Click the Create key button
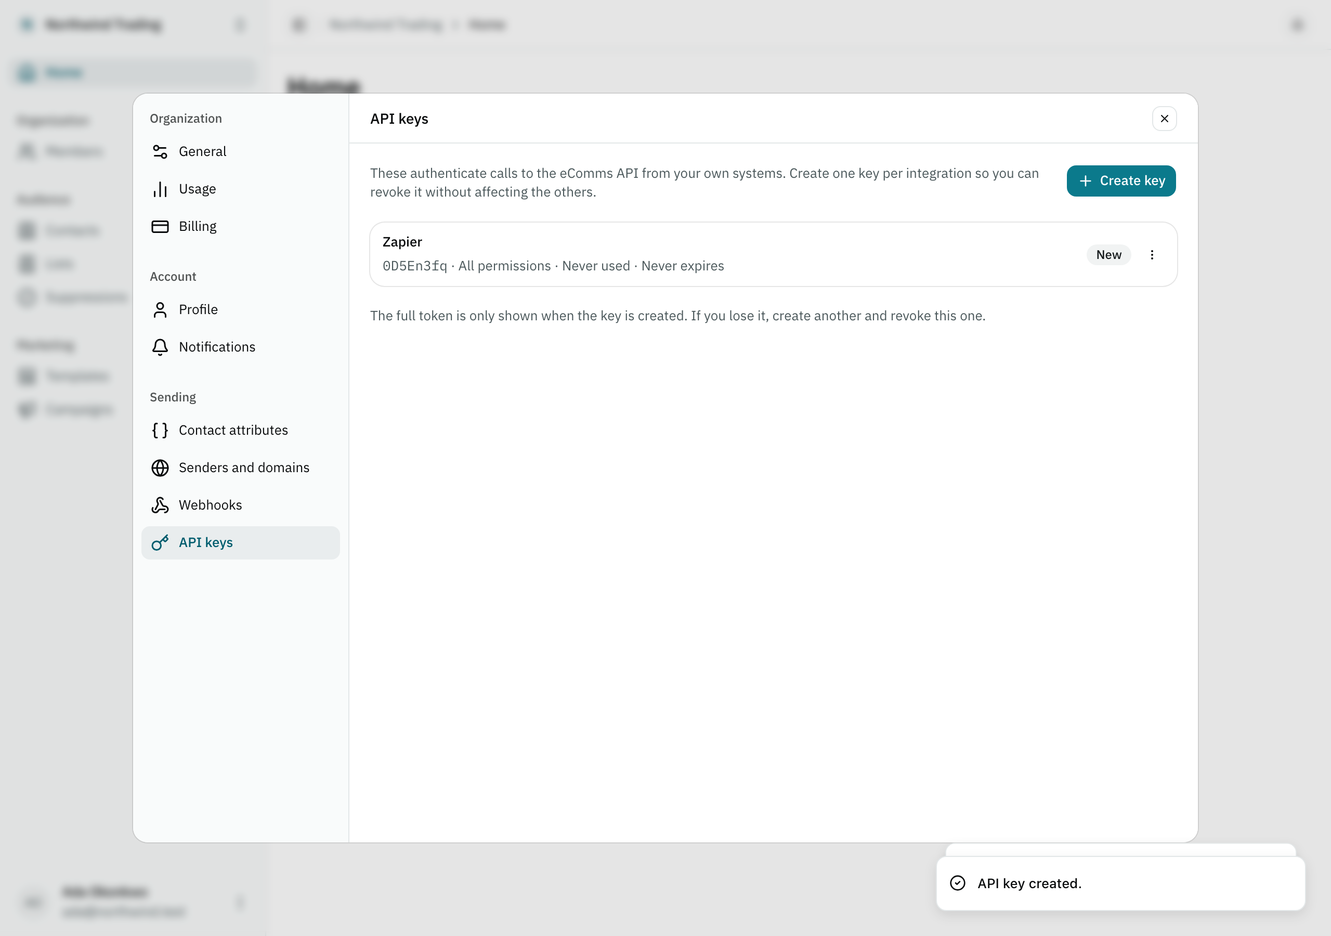 pos(1120,181)
